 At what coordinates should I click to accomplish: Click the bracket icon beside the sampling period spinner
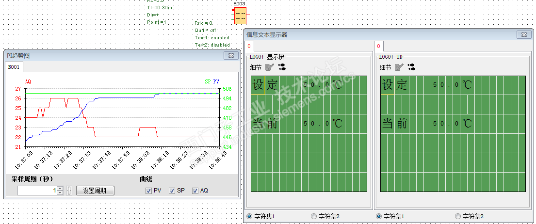pos(69,191)
